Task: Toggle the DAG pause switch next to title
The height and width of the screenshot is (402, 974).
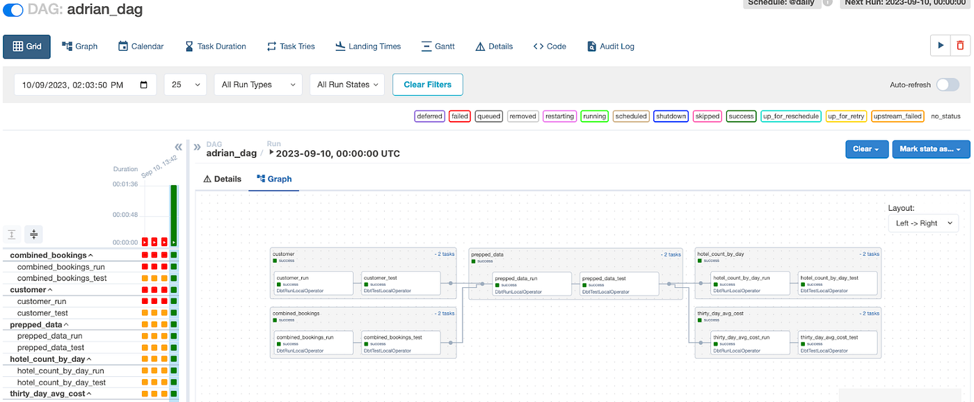Action: 13,10
